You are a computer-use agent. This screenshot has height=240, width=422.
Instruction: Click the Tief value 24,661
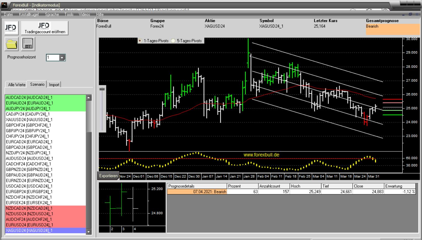click(337, 192)
